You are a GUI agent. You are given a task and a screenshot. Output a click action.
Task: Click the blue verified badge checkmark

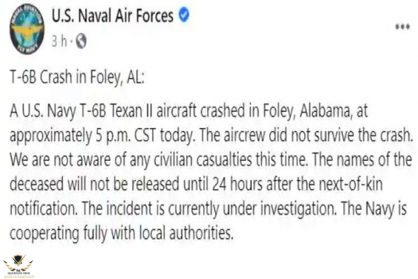coord(184,14)
